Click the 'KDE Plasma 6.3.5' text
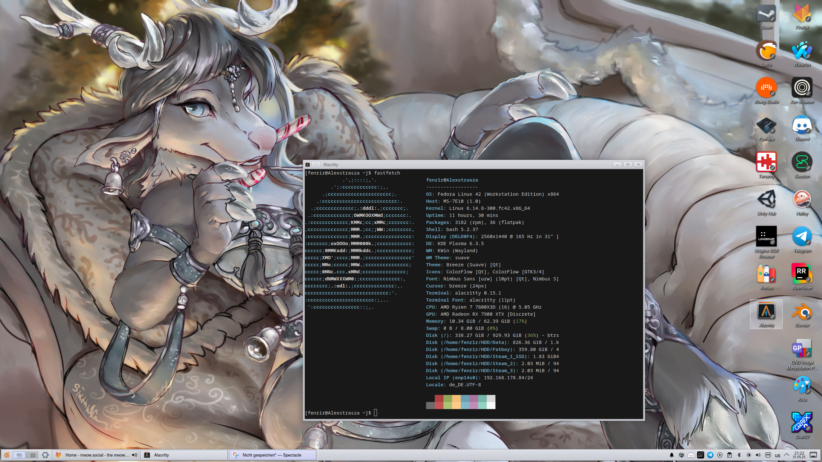 pos(460,244)
